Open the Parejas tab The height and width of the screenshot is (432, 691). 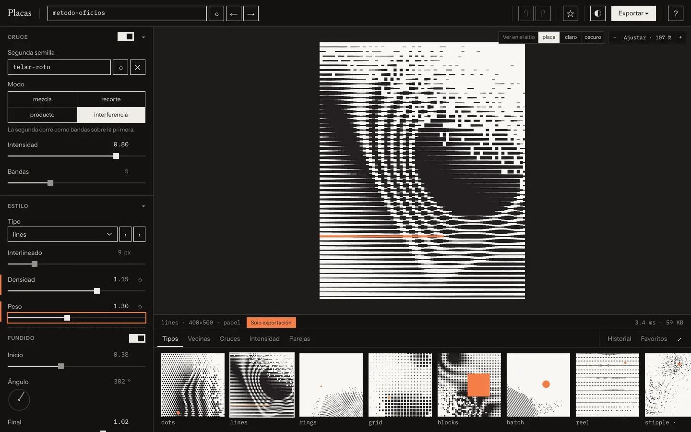point(299,339)
